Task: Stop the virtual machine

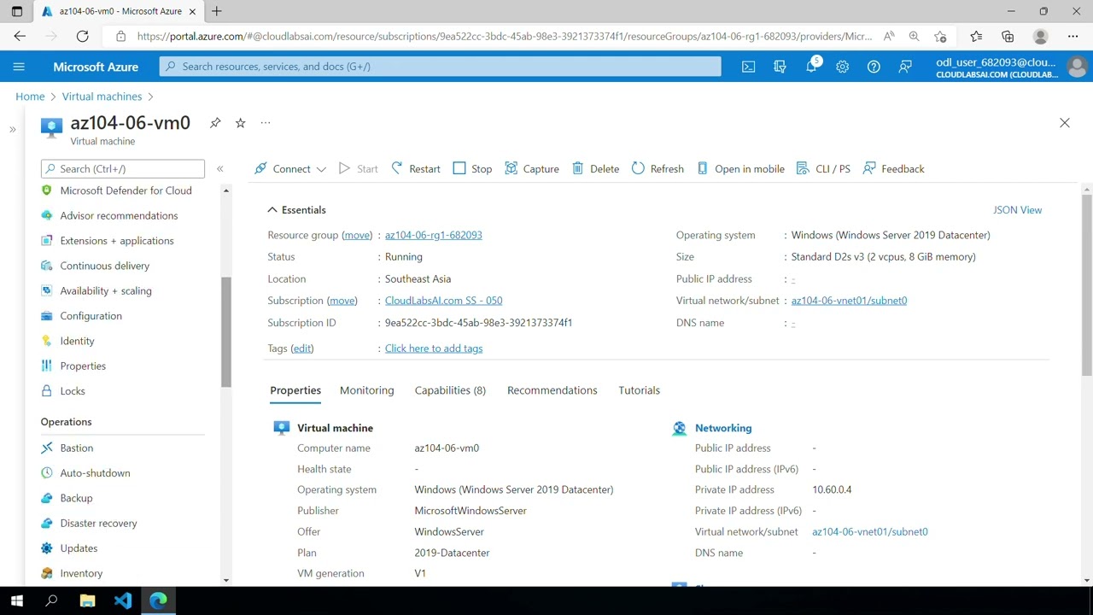Action: click(x=472, y=169)
